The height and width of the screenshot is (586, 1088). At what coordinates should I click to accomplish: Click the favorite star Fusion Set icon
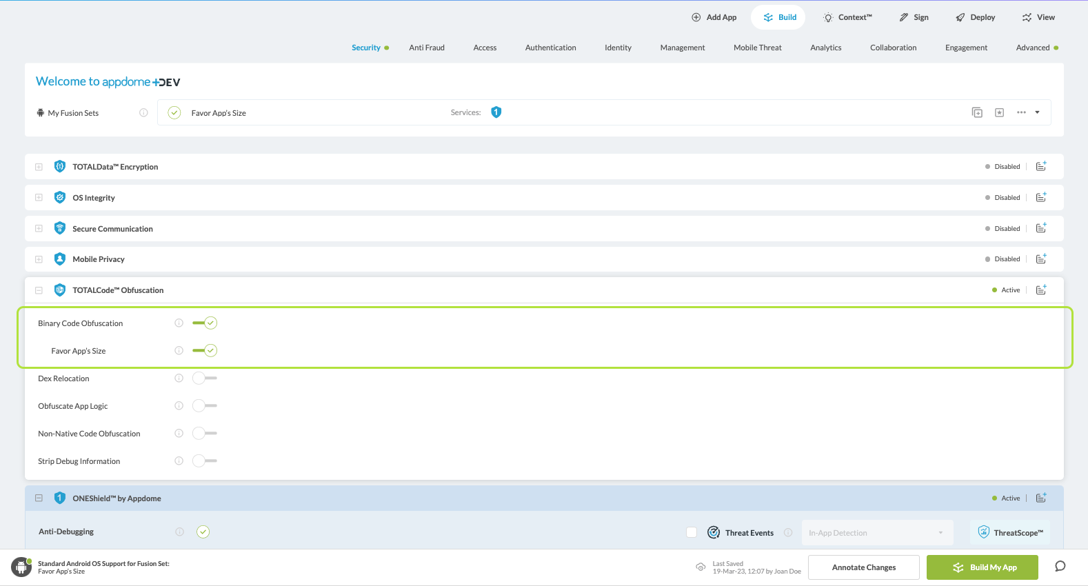[x=999, y=112]
